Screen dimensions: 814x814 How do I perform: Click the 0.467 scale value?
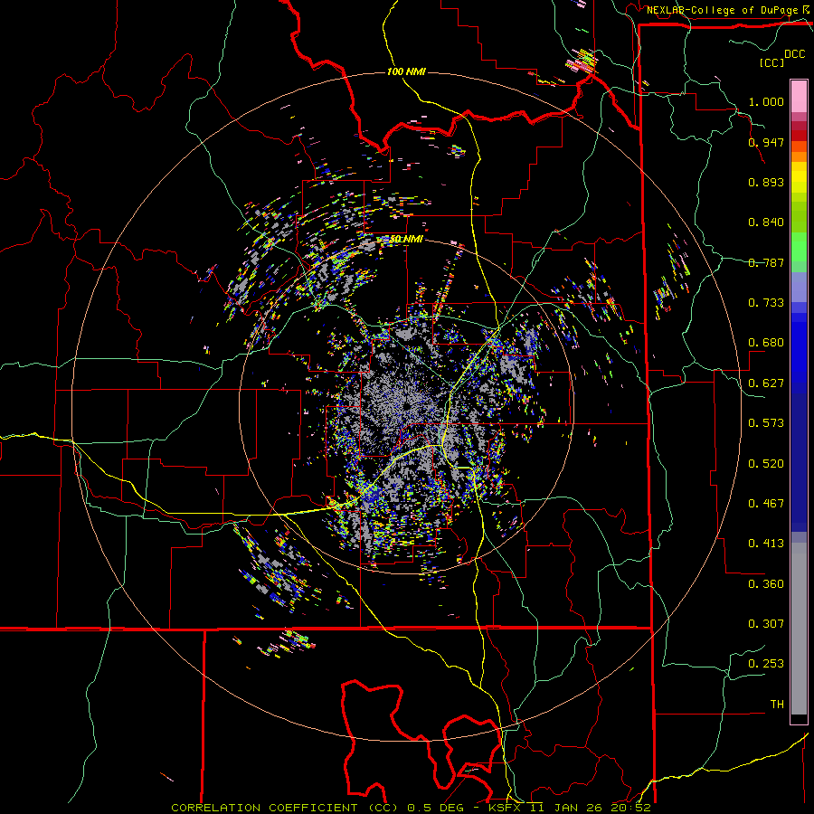pyautogui.click(x=766, y=504)
